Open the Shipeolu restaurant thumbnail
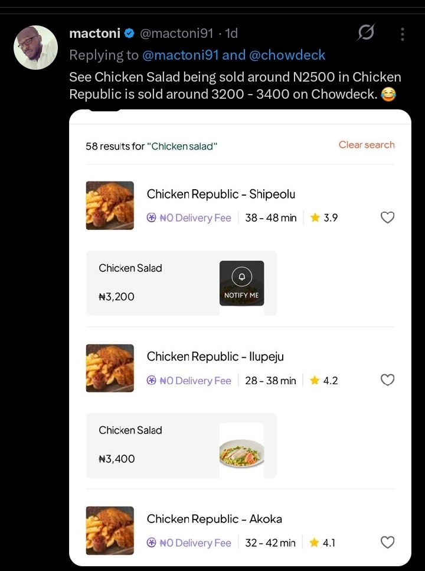425x571 pixels. point(110,205)
